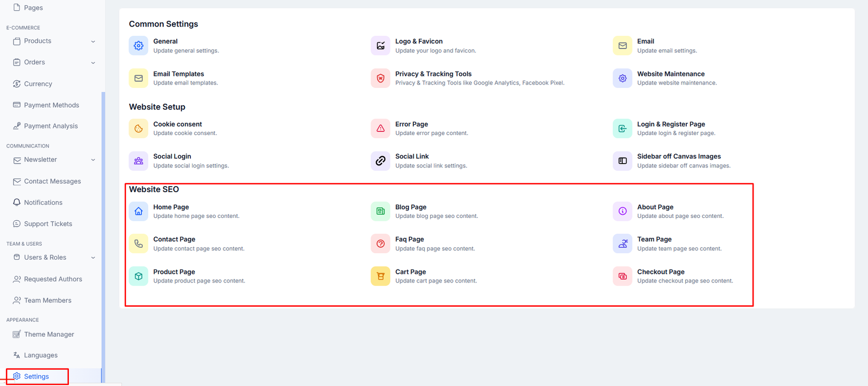Image resolution: width=868 pixels, height=386 pixels.
Task: Open the General settings link
Action: point(165,41)
